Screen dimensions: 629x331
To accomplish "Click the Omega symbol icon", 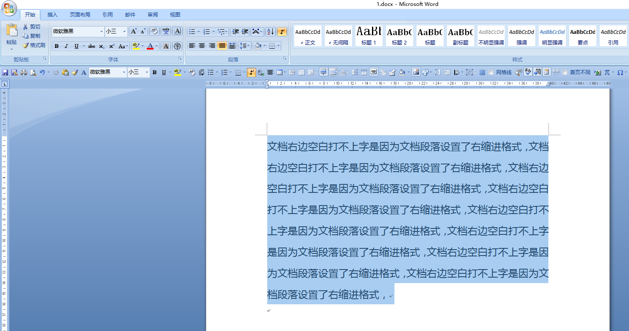I will 620,72.
